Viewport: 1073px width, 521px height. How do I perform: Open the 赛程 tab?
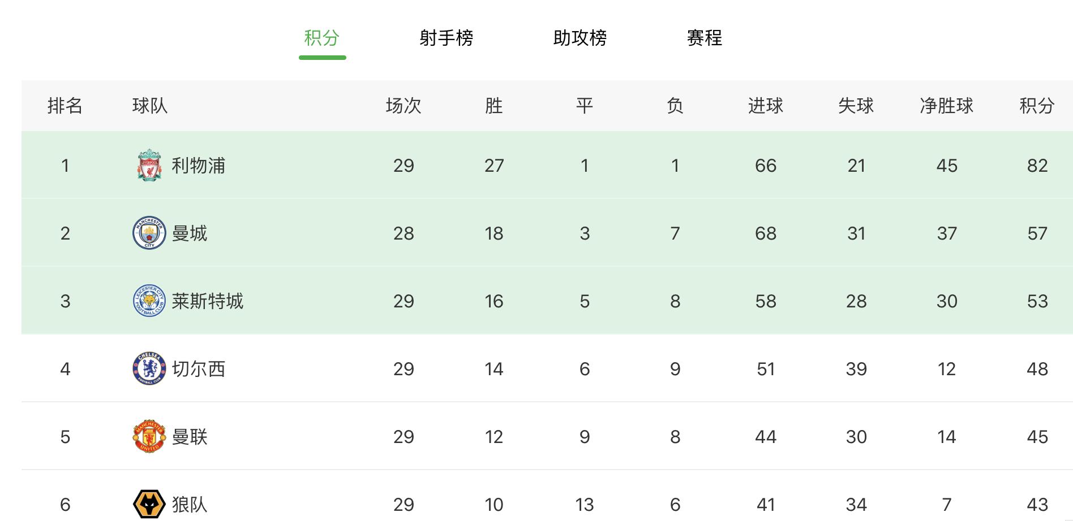coord(703,38)
